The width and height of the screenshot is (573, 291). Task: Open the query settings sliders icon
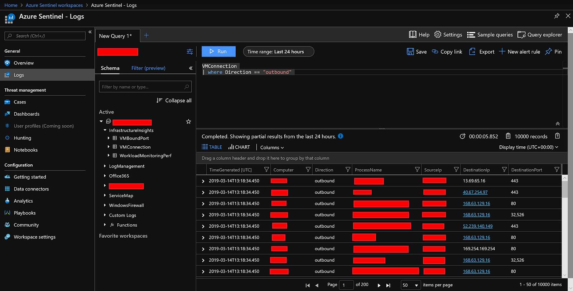190,52
